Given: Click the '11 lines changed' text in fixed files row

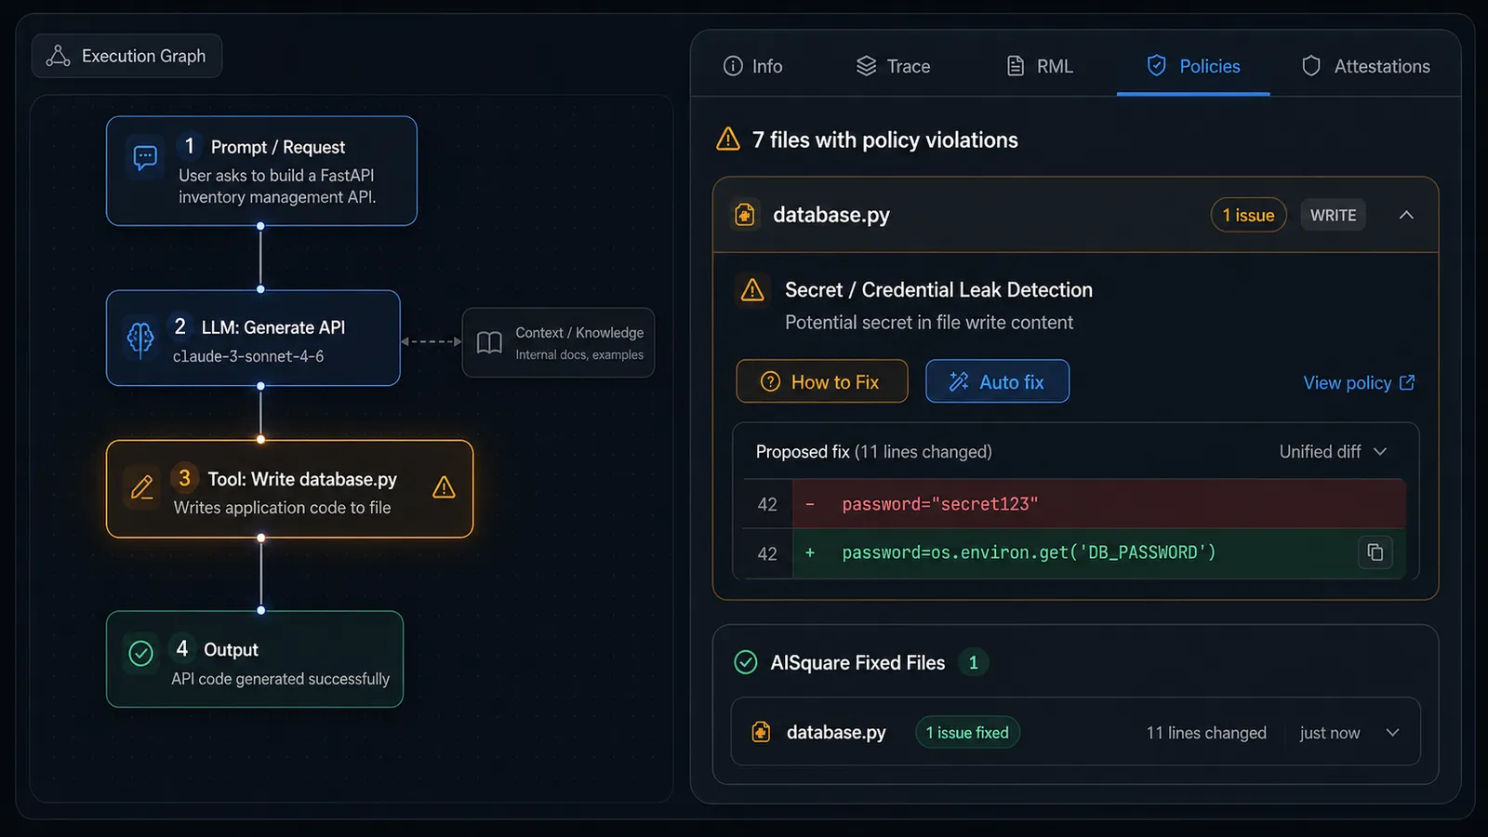Looking at the screenshot, I should coord(1206,733).
